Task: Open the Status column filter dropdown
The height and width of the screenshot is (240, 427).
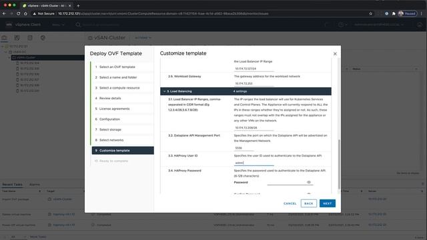Action: coord(416,69)
